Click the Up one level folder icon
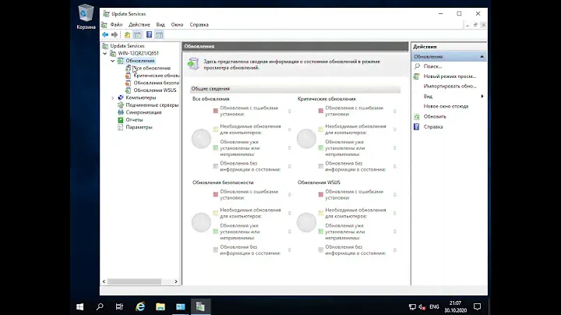The image size is (561, 315). point(126,35)
